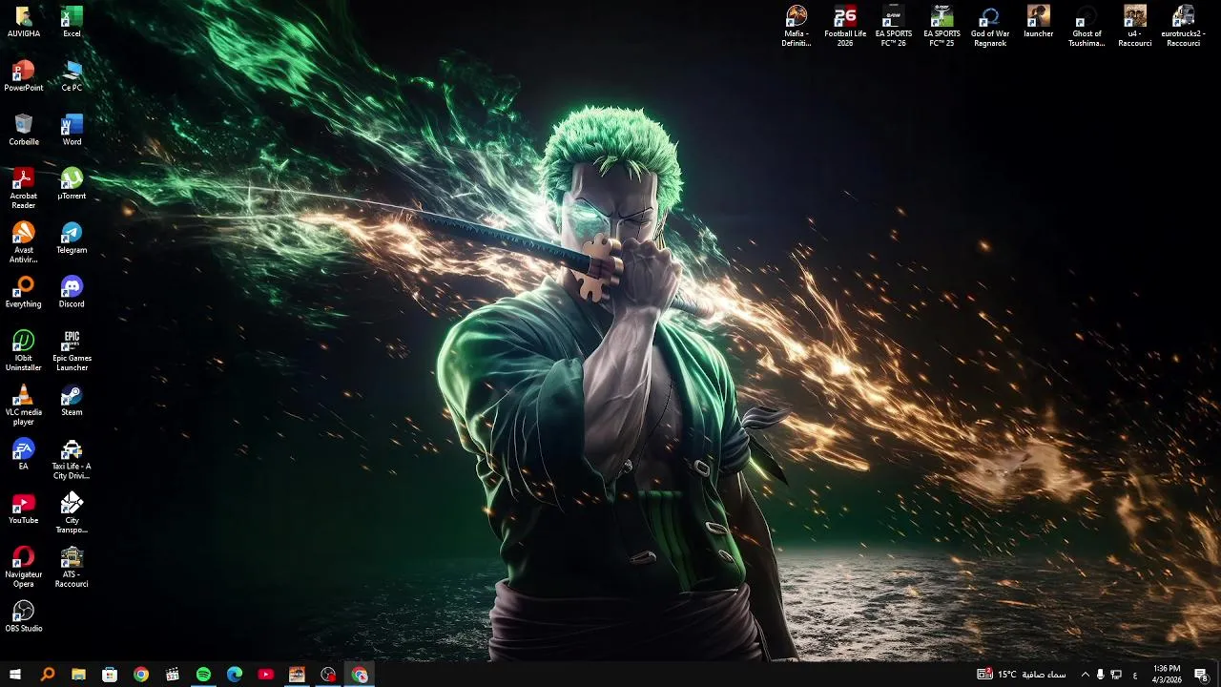
Task: Select the EA SPORTS FC 25 shortcut
Action: tap(942, 27)
